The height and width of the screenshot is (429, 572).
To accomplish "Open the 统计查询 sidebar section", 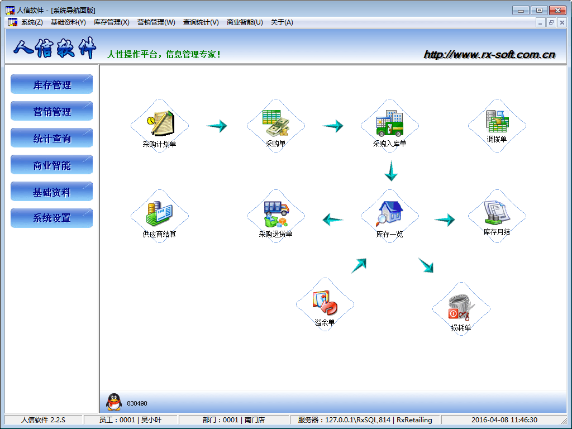I will point(51,139).
